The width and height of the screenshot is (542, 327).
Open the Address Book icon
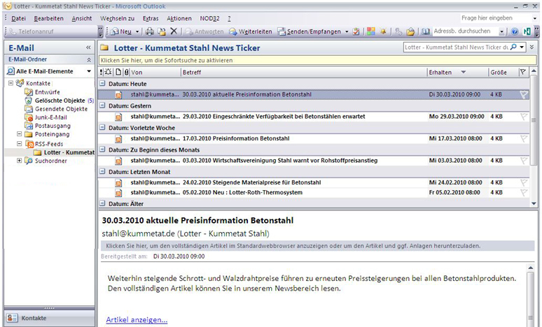[426, 31]
